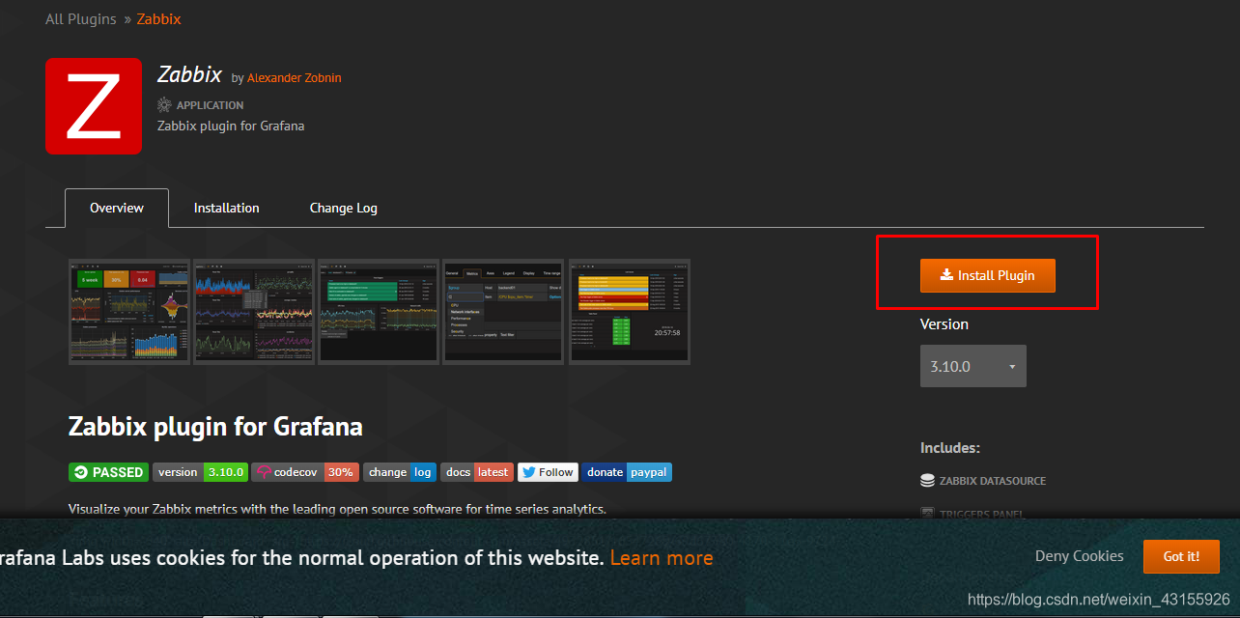Open the Change Log tab

pyautogui.click(x=343, y=208)
